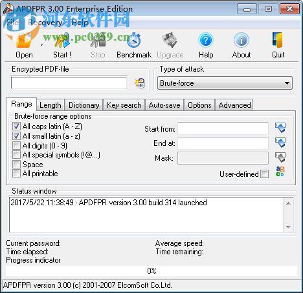Image resolution: width=303 pixels, height=293 pixels.
Task: Enable the Space checkbox
Action: tap(16, 165)
